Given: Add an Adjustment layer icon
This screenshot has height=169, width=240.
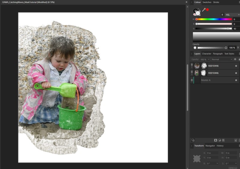Looking at the screenshot, I should pyautogui.click(x=220, y=140).
